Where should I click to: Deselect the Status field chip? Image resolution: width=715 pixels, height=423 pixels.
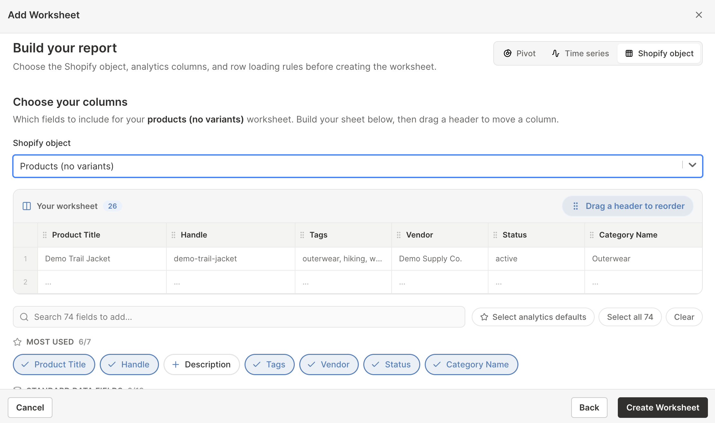[x=392, y=364]
